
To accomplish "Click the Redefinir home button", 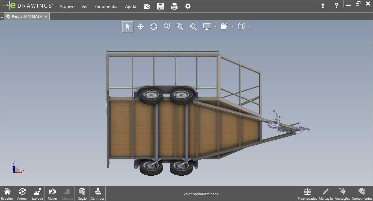I will [x=7, y=194].
